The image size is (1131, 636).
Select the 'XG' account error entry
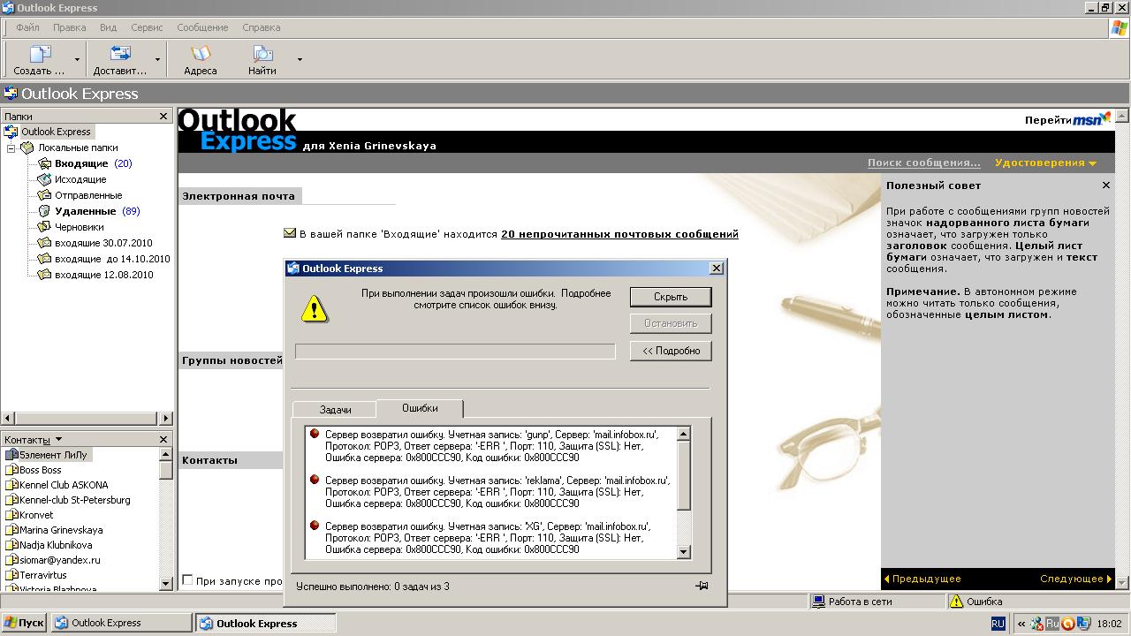click(x=491, y=538)
